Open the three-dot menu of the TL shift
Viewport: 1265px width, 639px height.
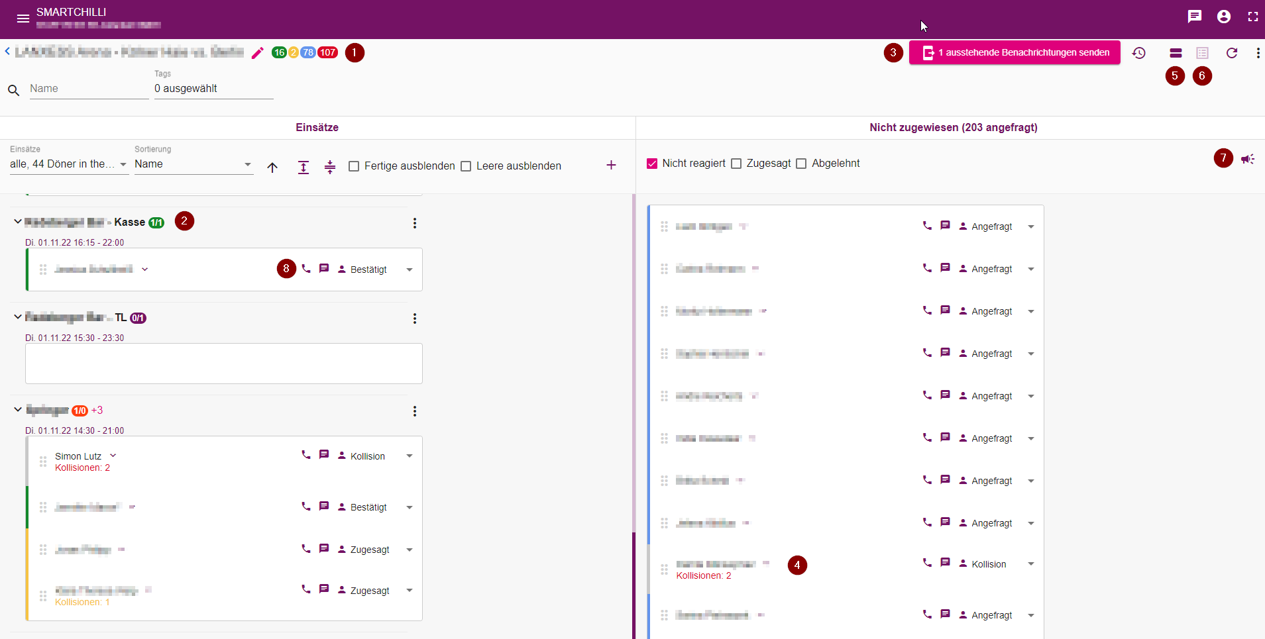tap(415, 319)
